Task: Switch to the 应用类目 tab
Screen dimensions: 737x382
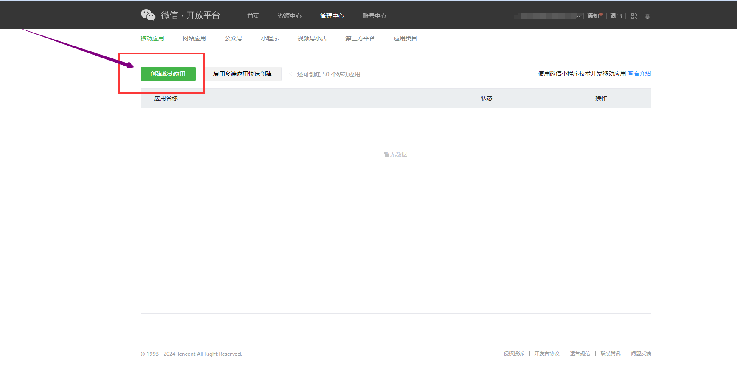Action: (x=405, y=38)
